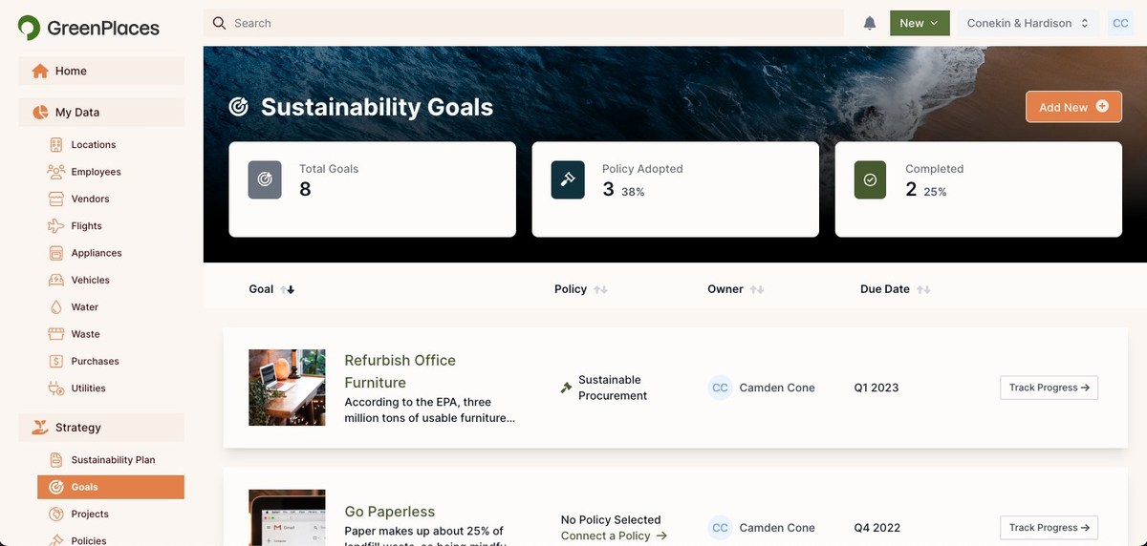Click the Sustainable Procurement gavel icon
The image size is (1147, 546).
566,388
